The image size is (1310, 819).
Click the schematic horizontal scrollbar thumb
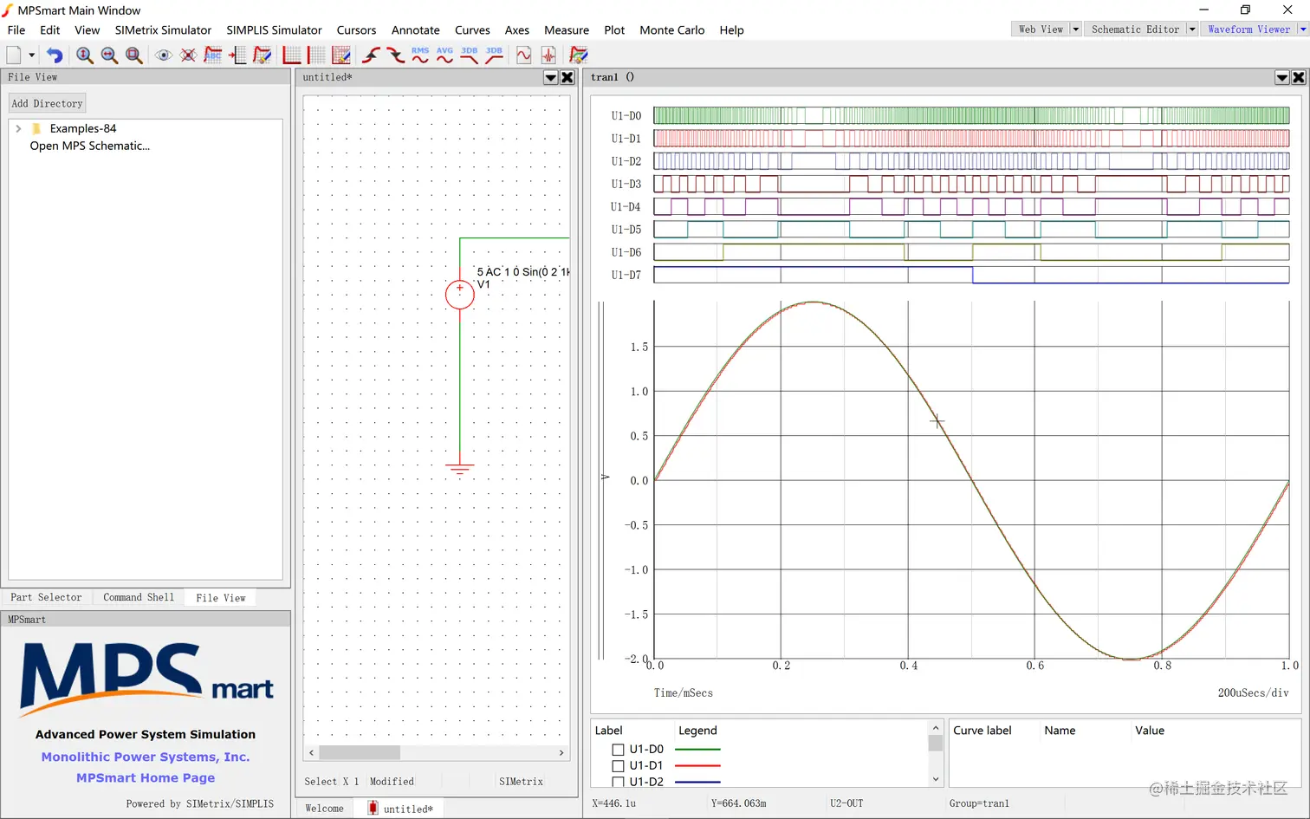point(360,752)
